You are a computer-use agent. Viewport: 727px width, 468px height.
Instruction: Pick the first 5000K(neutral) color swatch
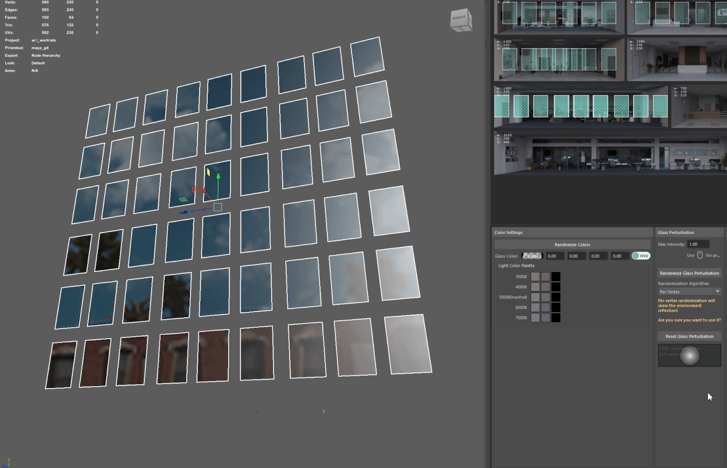click(x=535, y=297)
